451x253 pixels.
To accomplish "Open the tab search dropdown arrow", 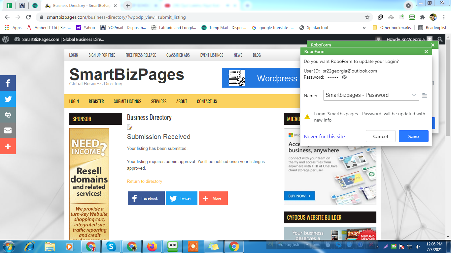I will click(408, 5).
